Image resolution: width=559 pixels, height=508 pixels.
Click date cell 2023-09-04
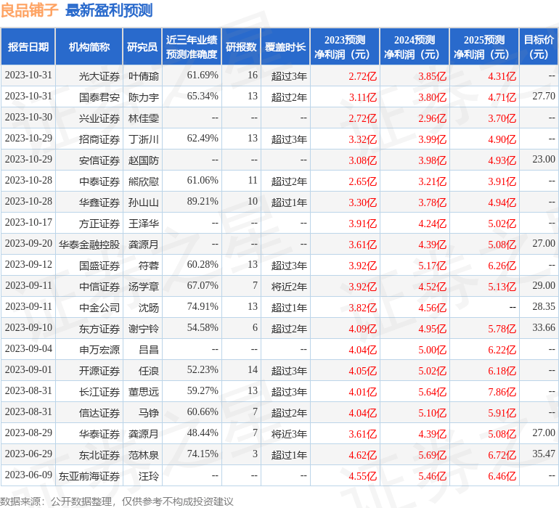28,348
